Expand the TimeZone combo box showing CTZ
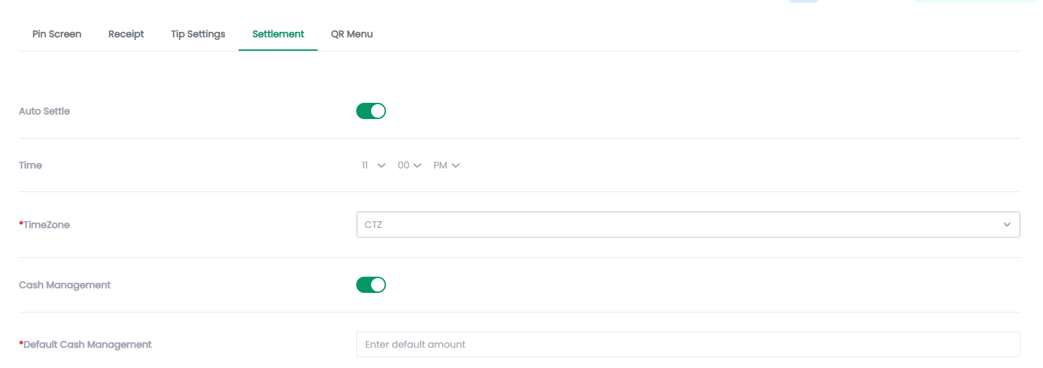This screenshot has width=1043, height=368. tap(688, 225)
